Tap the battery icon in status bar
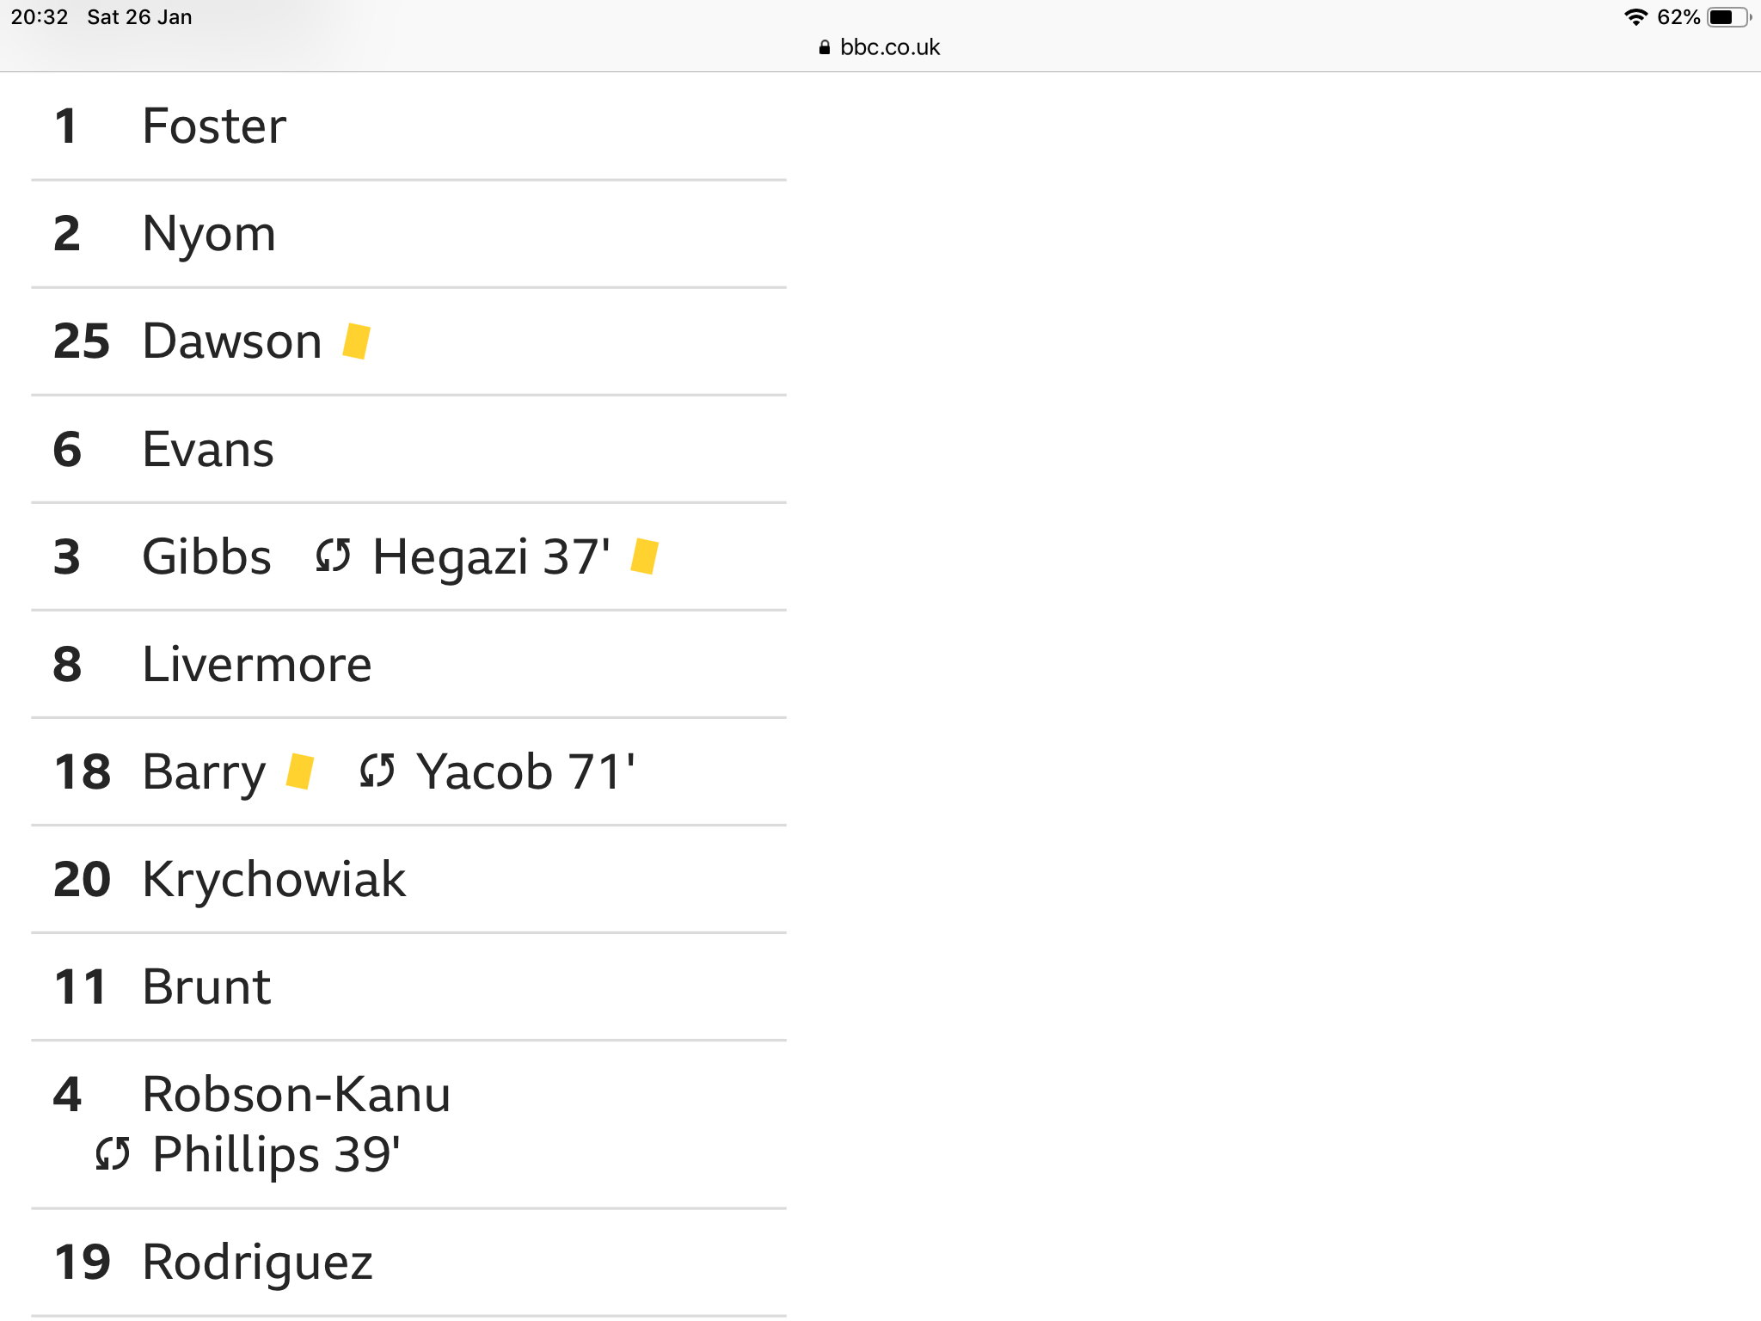1761x1321 pixels. (x=1728, y=17)
